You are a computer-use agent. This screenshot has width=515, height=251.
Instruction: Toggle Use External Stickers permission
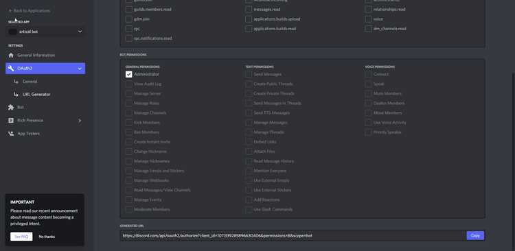[x=249, y=190]
